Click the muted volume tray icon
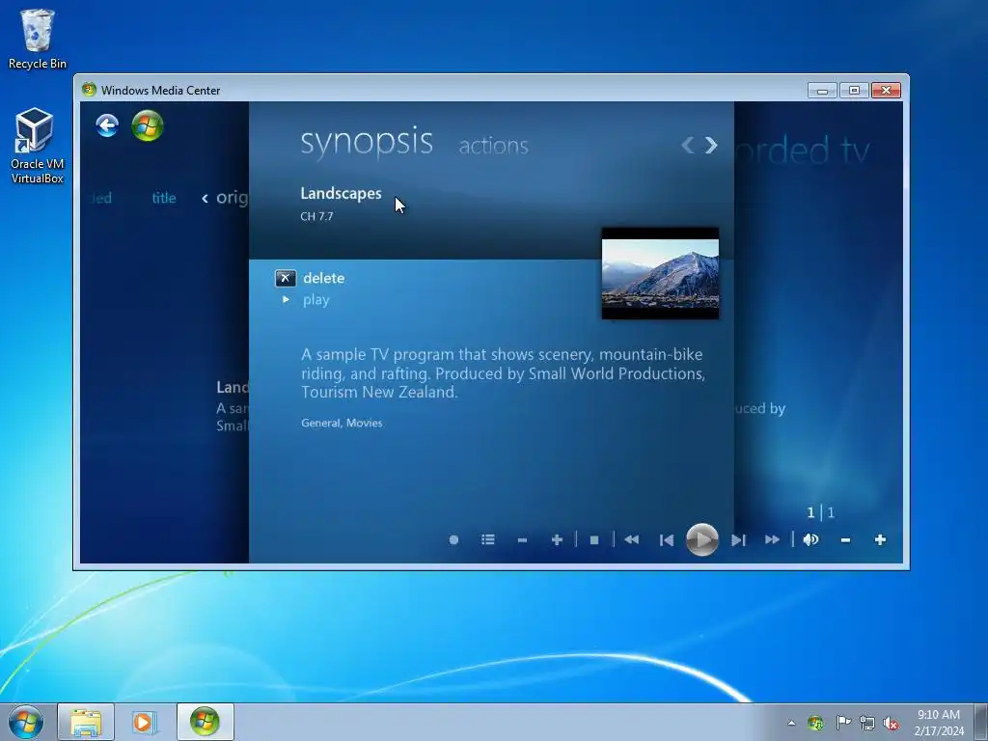 (x=891, y=723)
